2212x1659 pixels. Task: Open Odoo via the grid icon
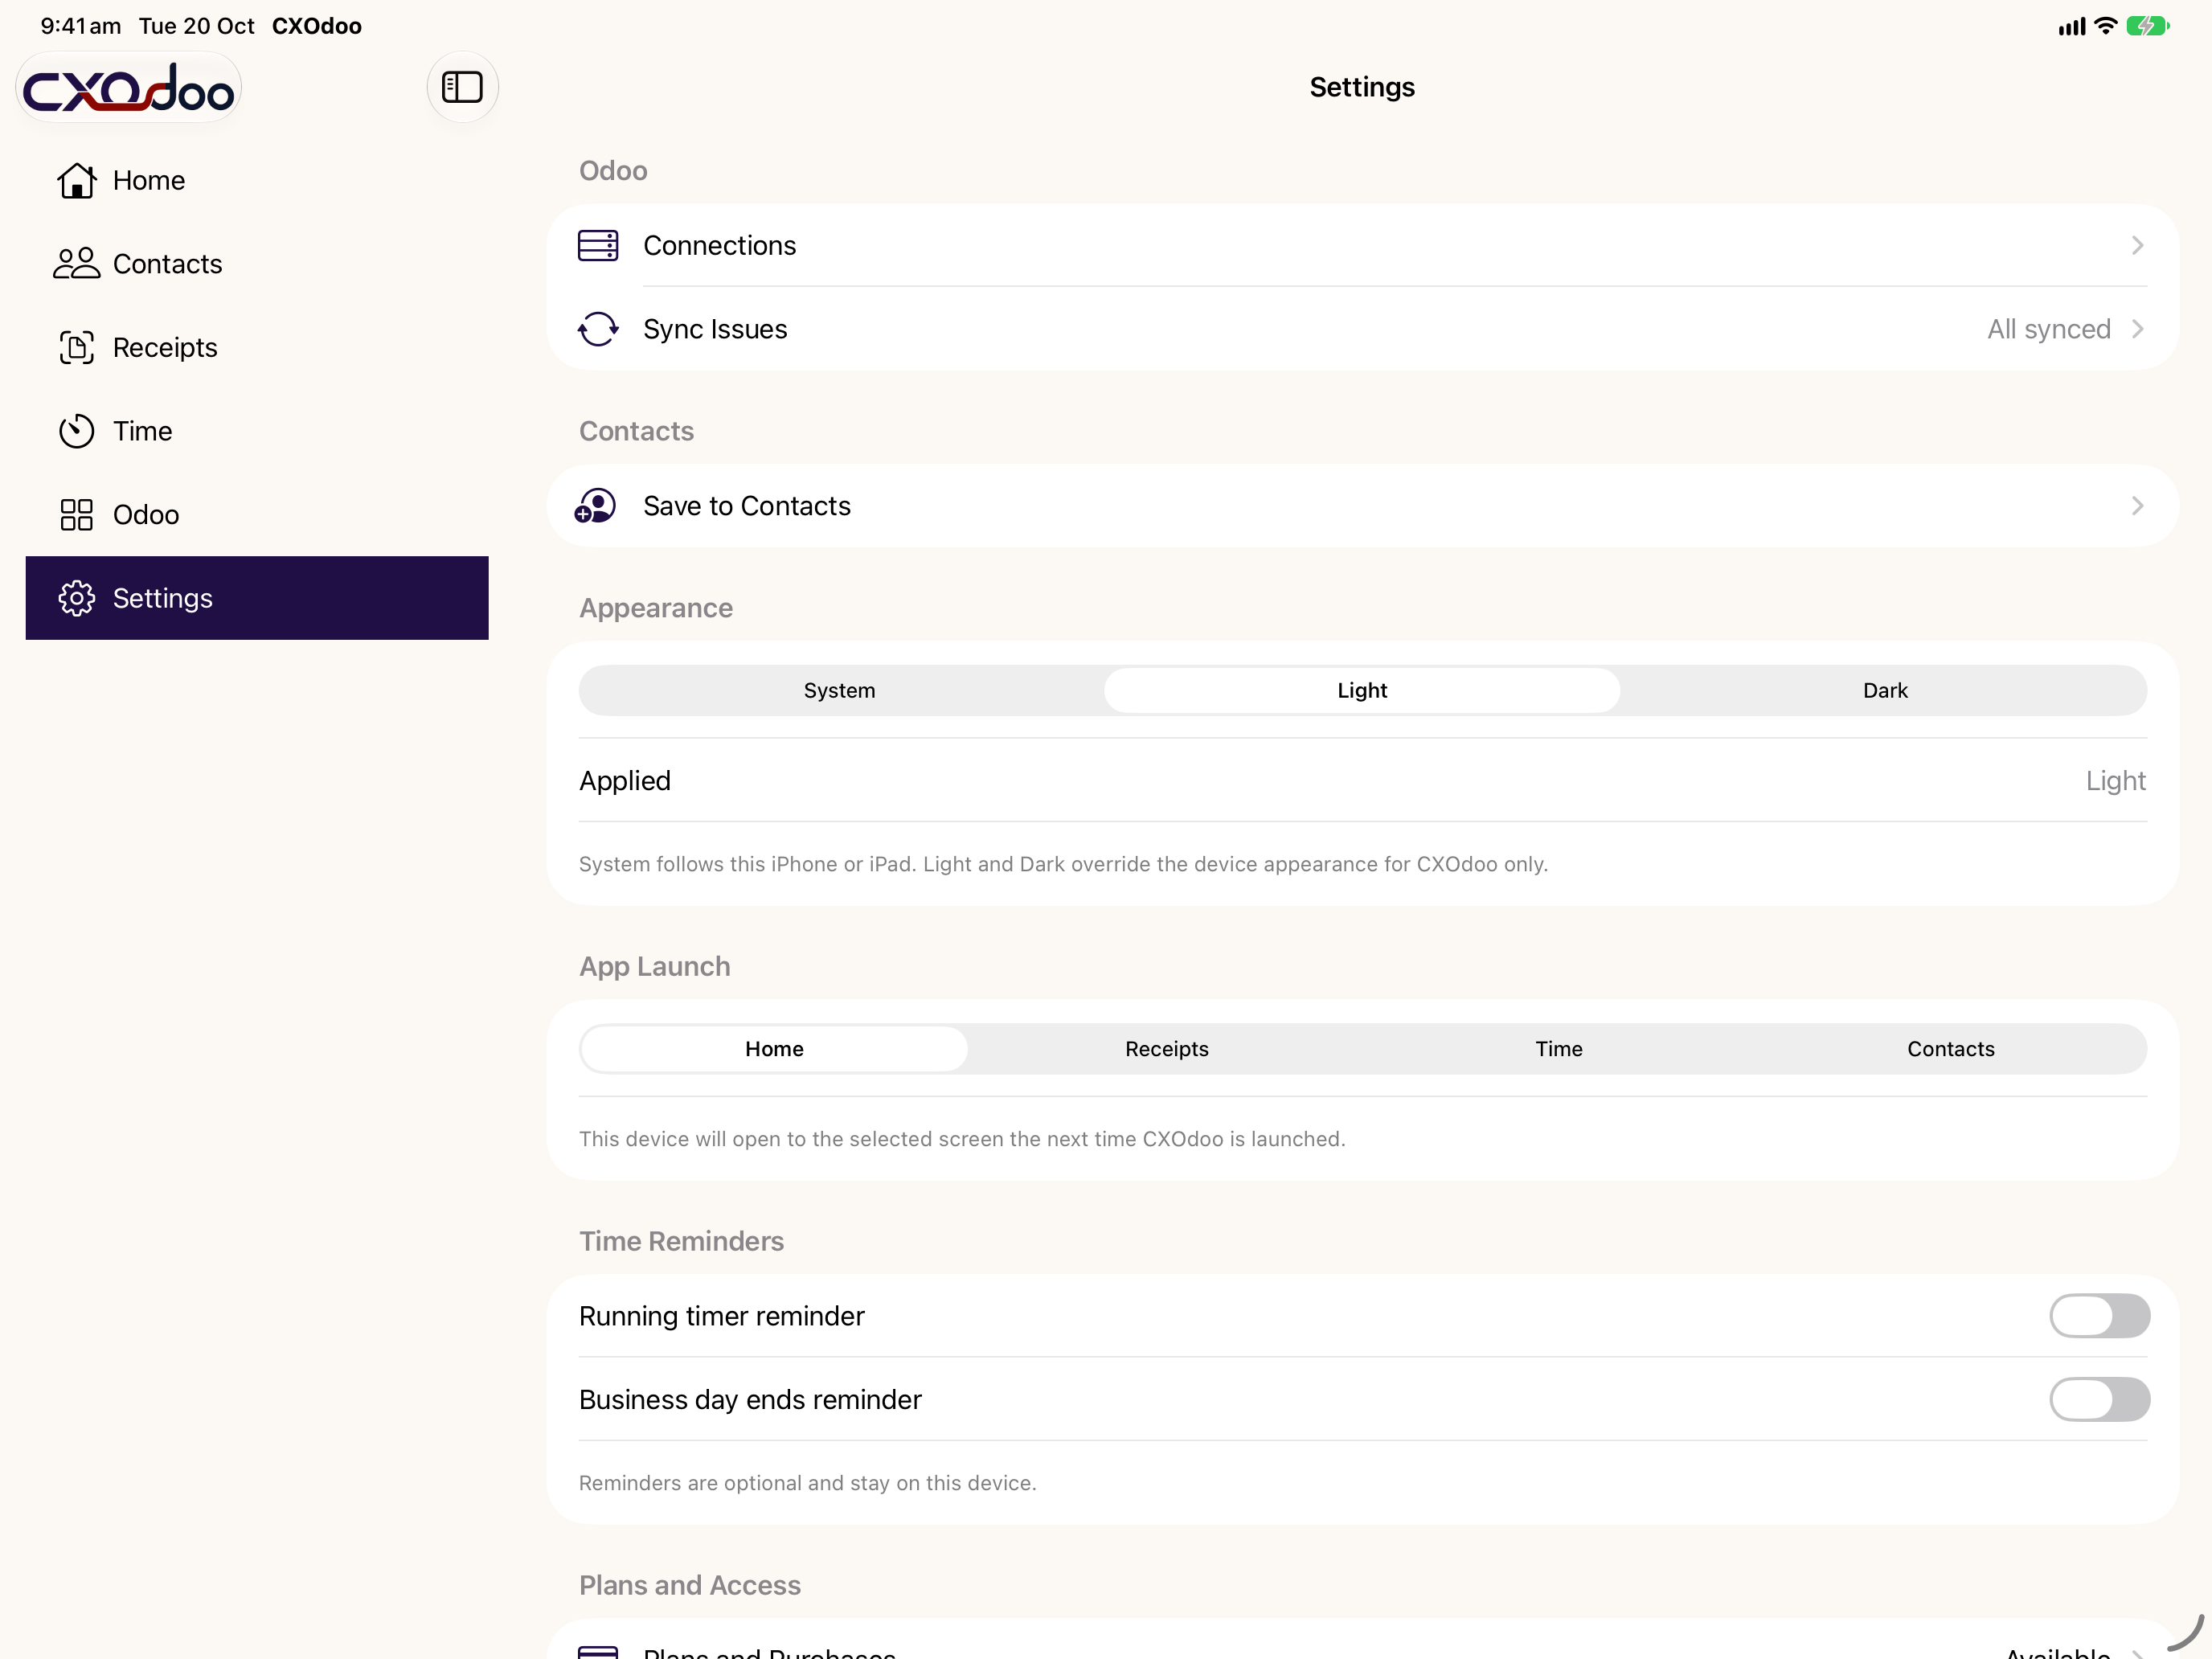[77, 514]
